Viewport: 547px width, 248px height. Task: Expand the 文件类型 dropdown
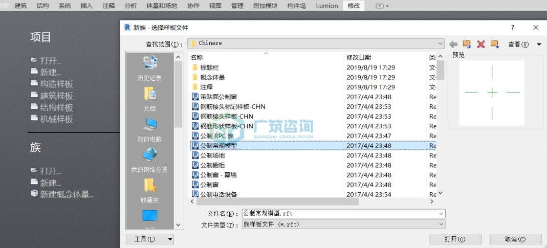(x=441, y=224)
